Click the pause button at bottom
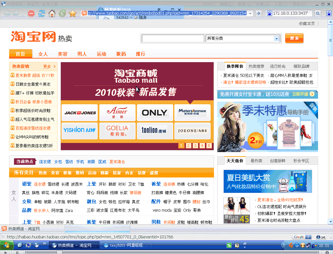 coord(17,252)
